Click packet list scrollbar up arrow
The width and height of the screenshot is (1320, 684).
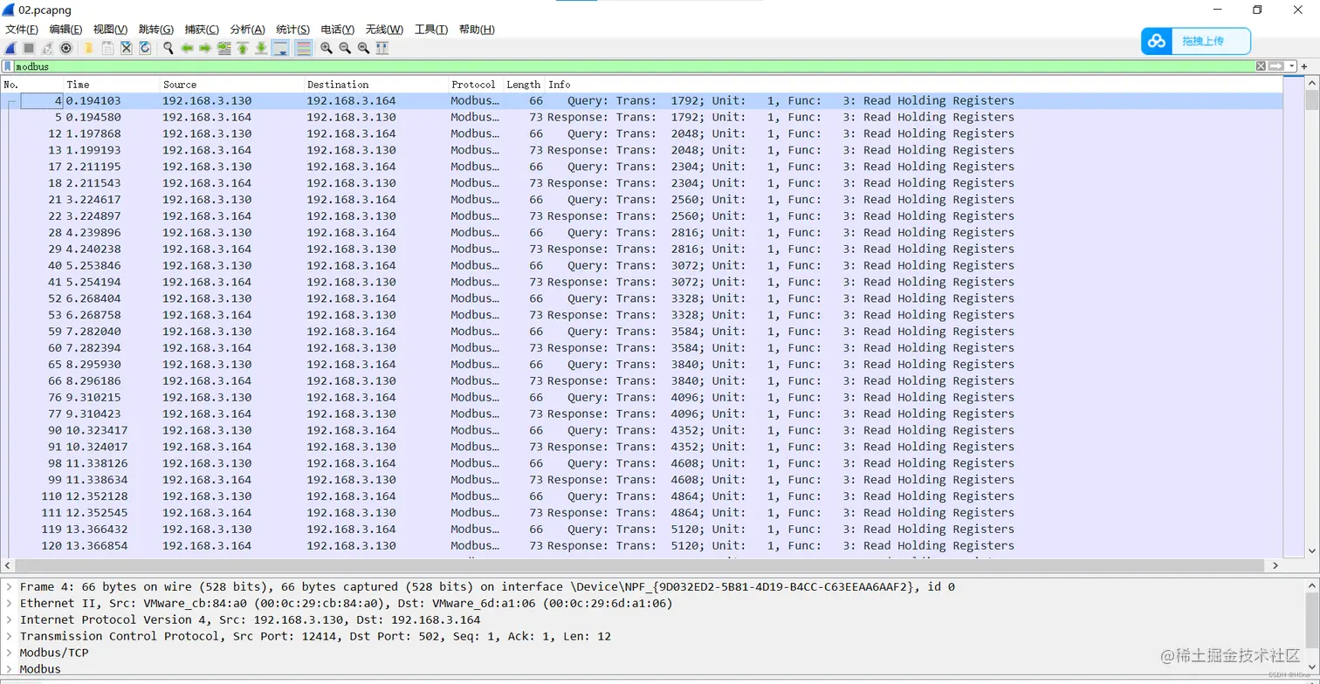click(1312, 83)
